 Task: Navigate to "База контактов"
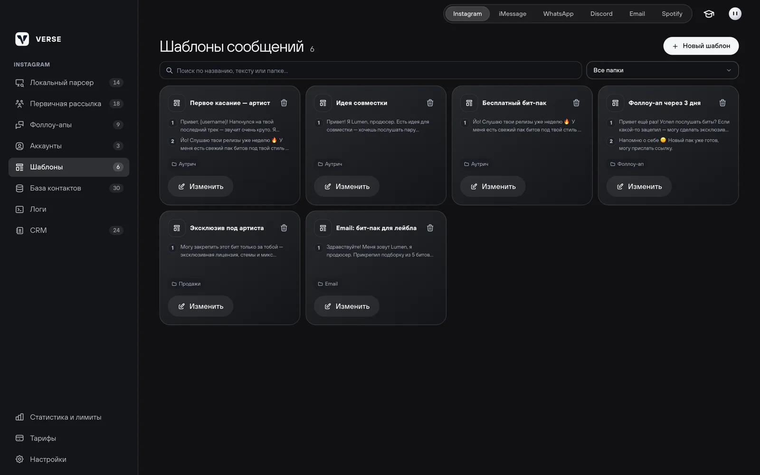coord(69,188)
